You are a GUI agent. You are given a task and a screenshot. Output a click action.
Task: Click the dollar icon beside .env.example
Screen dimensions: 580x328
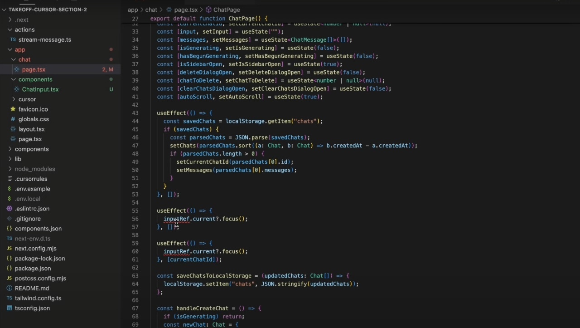point(10,189)
